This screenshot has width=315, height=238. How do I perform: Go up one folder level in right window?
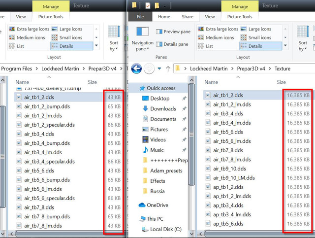(168, 69)
